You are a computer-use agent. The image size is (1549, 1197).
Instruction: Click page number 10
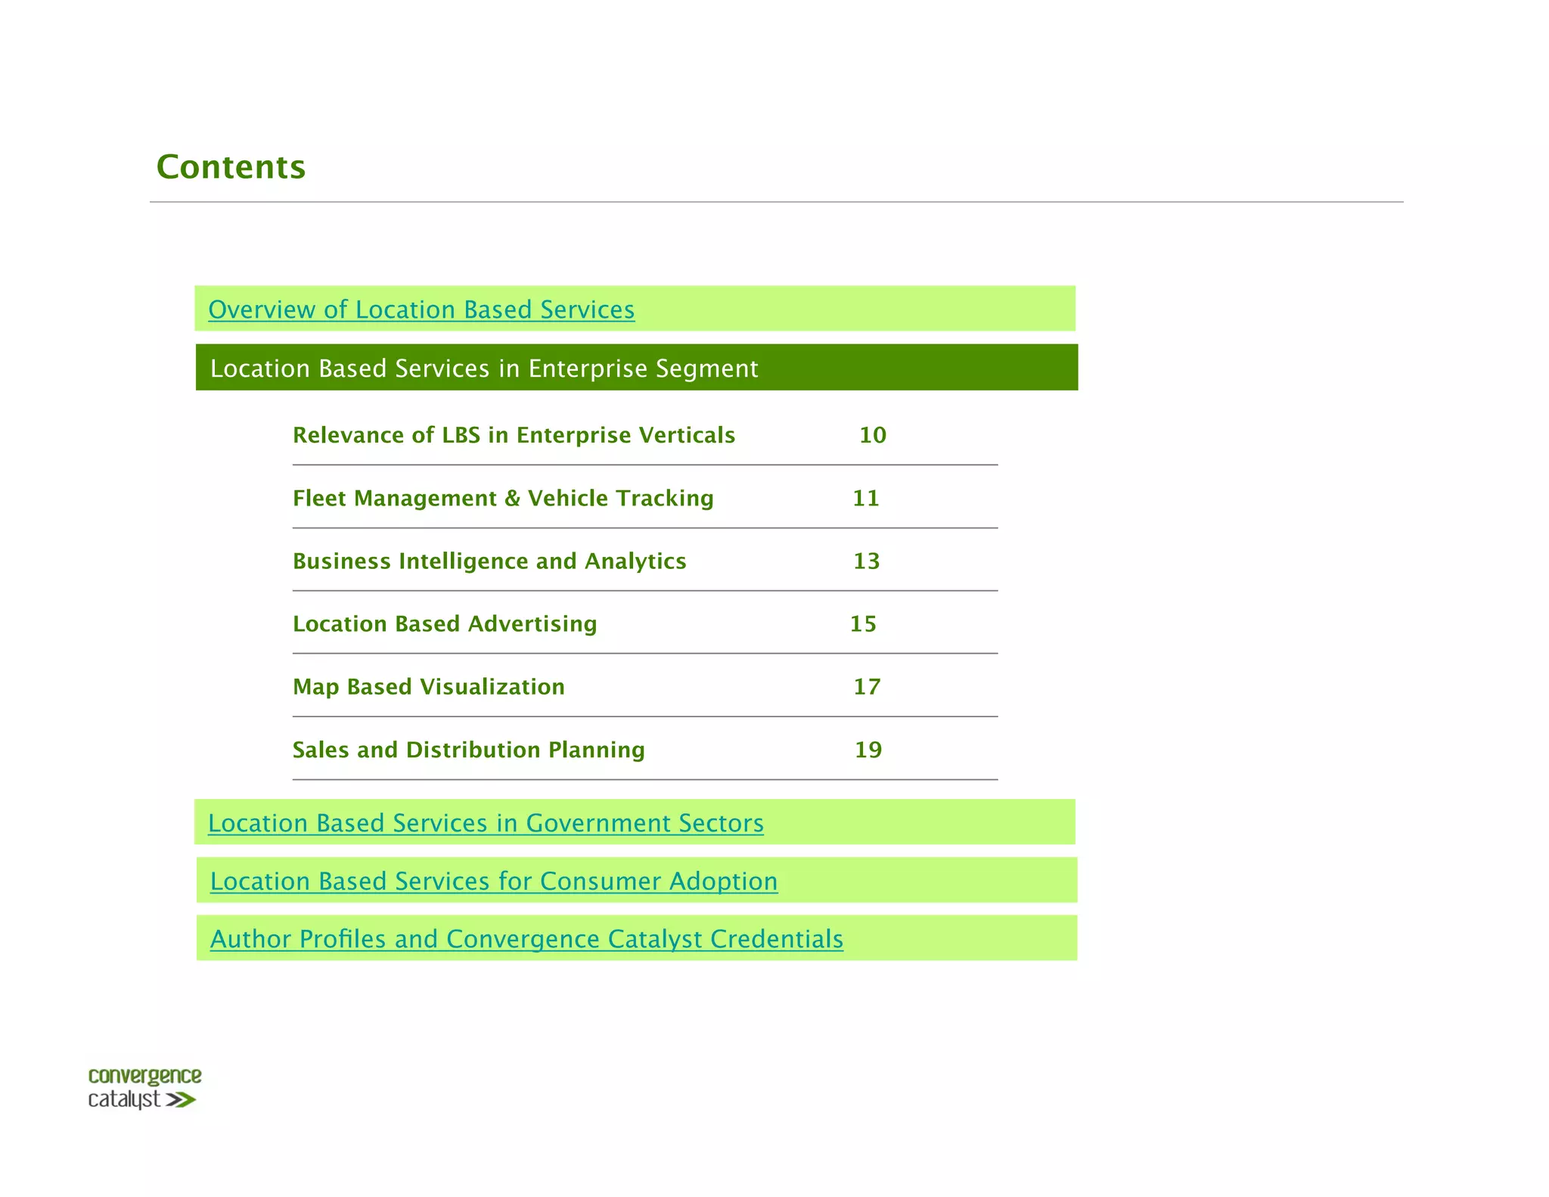click(873, 435)
